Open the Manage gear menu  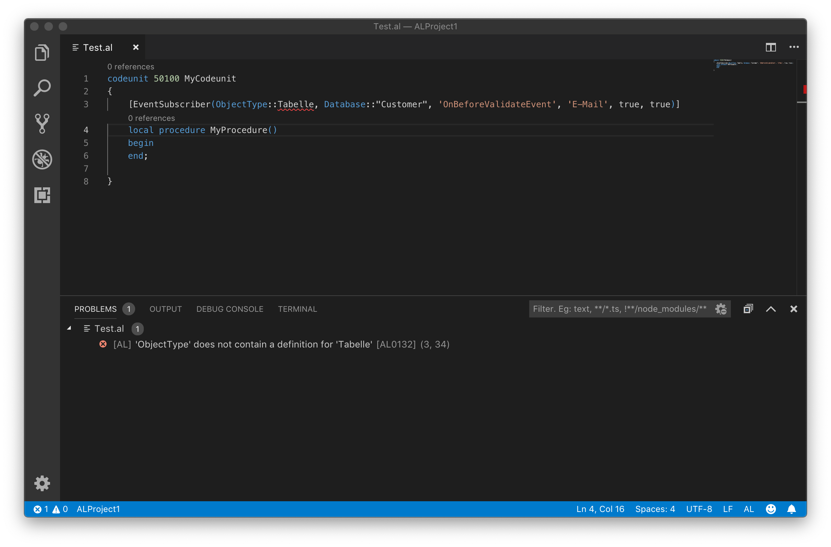click(42, 483)
